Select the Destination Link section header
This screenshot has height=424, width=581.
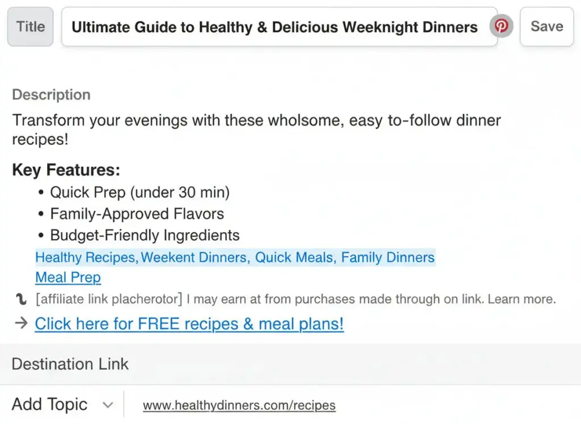70,364
